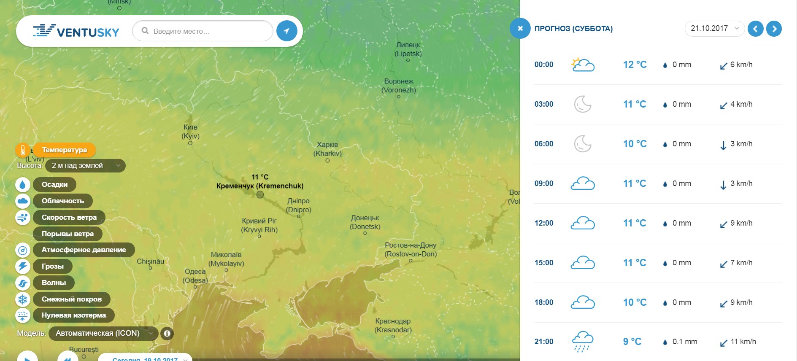Click the thermometer temperature layer icon

(23, 150)
